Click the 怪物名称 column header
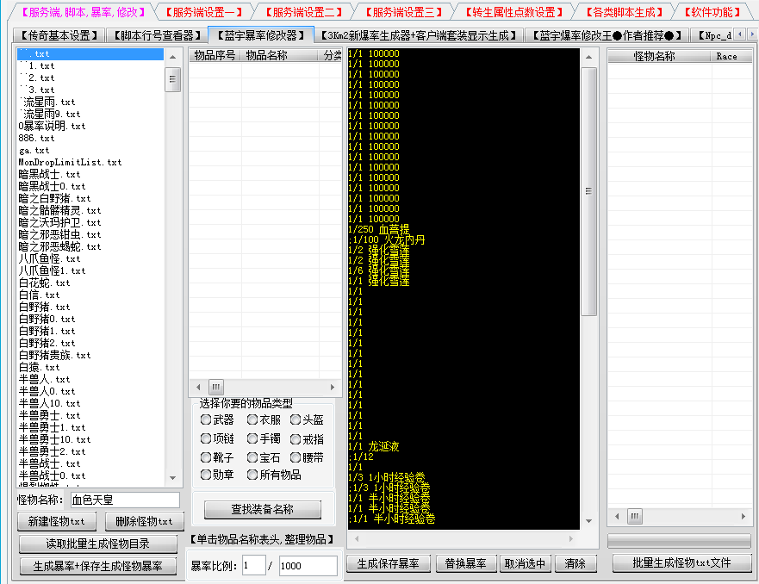Image resolution: width=759 pixels, height=584 pixels. [x=655, y=56]
